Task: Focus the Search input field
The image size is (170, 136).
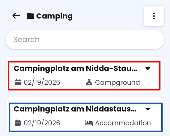Action: [x=85, y=40]
